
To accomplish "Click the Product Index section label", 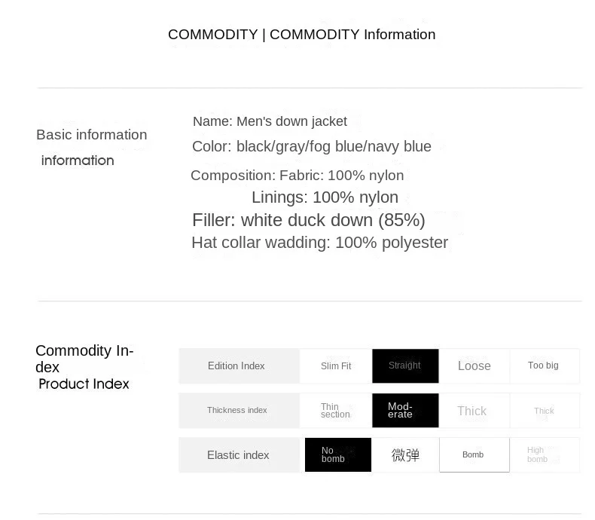I will click(x=84, y=384).
